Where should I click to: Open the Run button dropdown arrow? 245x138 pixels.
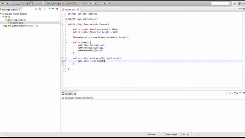55,3
